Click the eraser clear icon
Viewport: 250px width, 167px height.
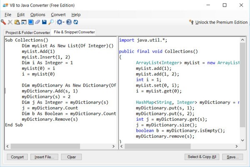pyautogui.click(x=37, y=22)
